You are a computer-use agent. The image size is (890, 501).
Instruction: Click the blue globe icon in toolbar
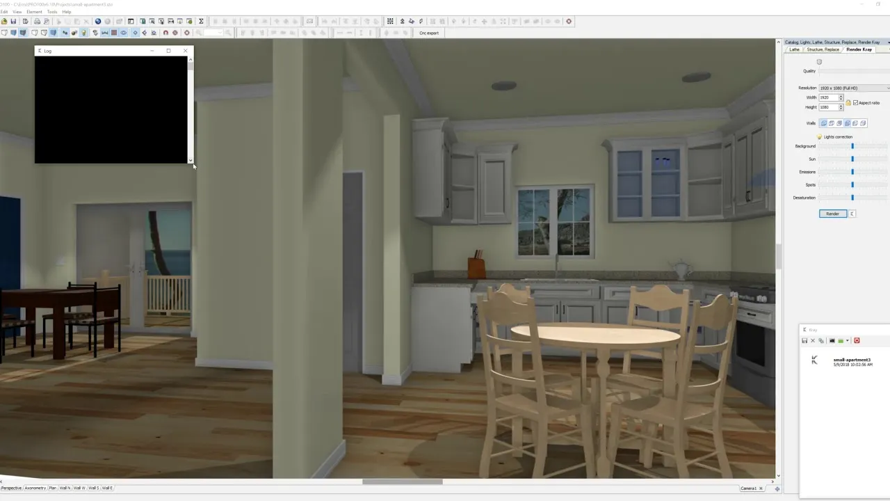coord(98,22)
